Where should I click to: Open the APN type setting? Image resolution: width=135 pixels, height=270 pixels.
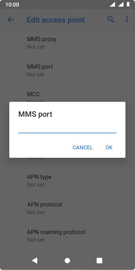click(x=67, y=181)
